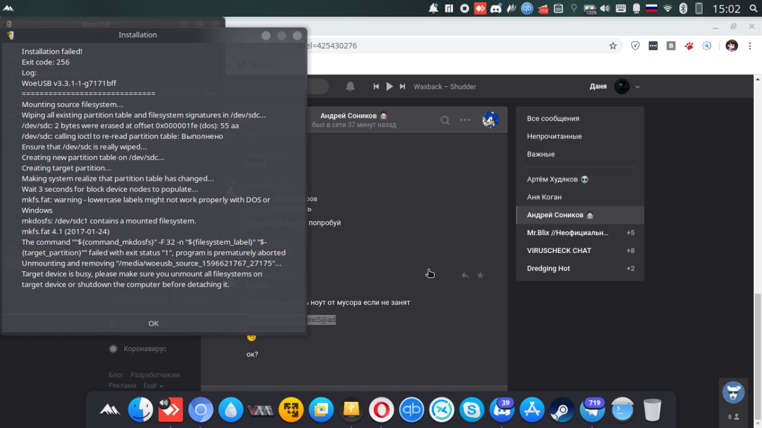The width and height of the screenshot is (762, 428).
Task: Skip to next track in VK player
Action: [x=402, y=86]
